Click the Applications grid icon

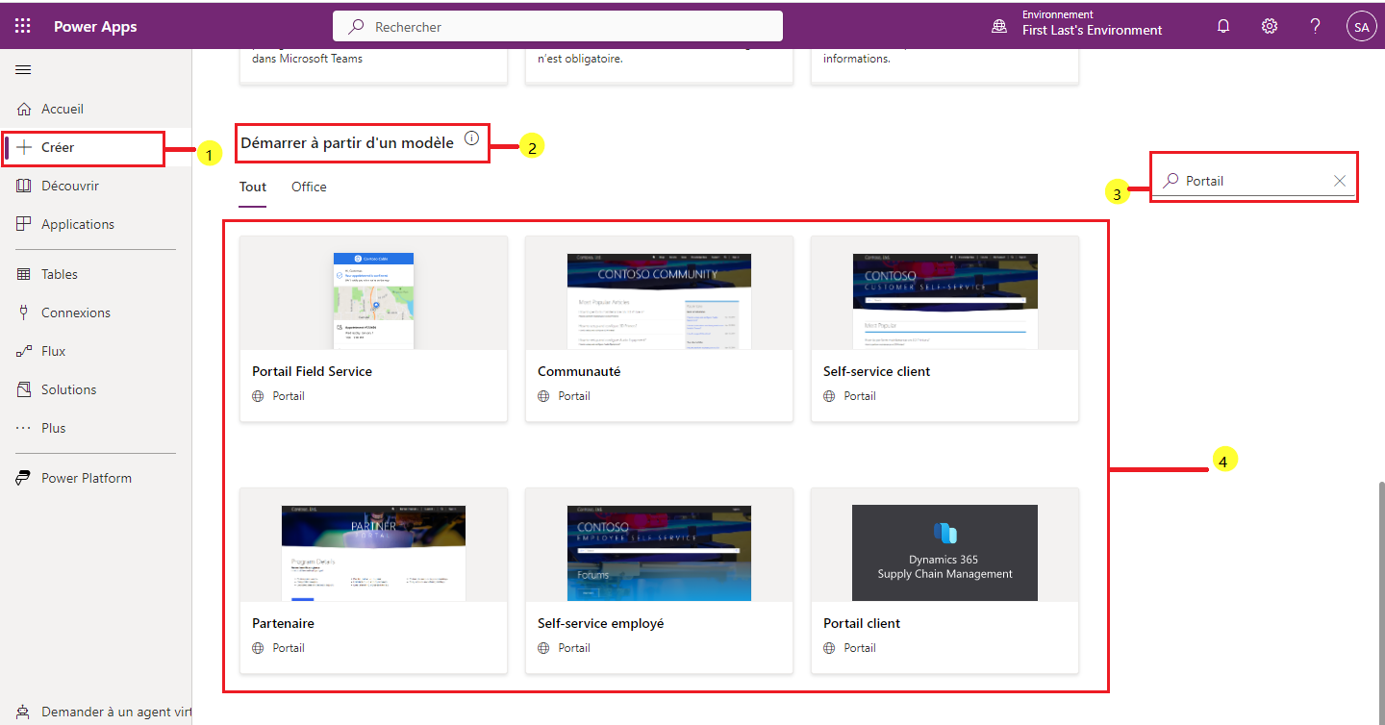(24, 224)
